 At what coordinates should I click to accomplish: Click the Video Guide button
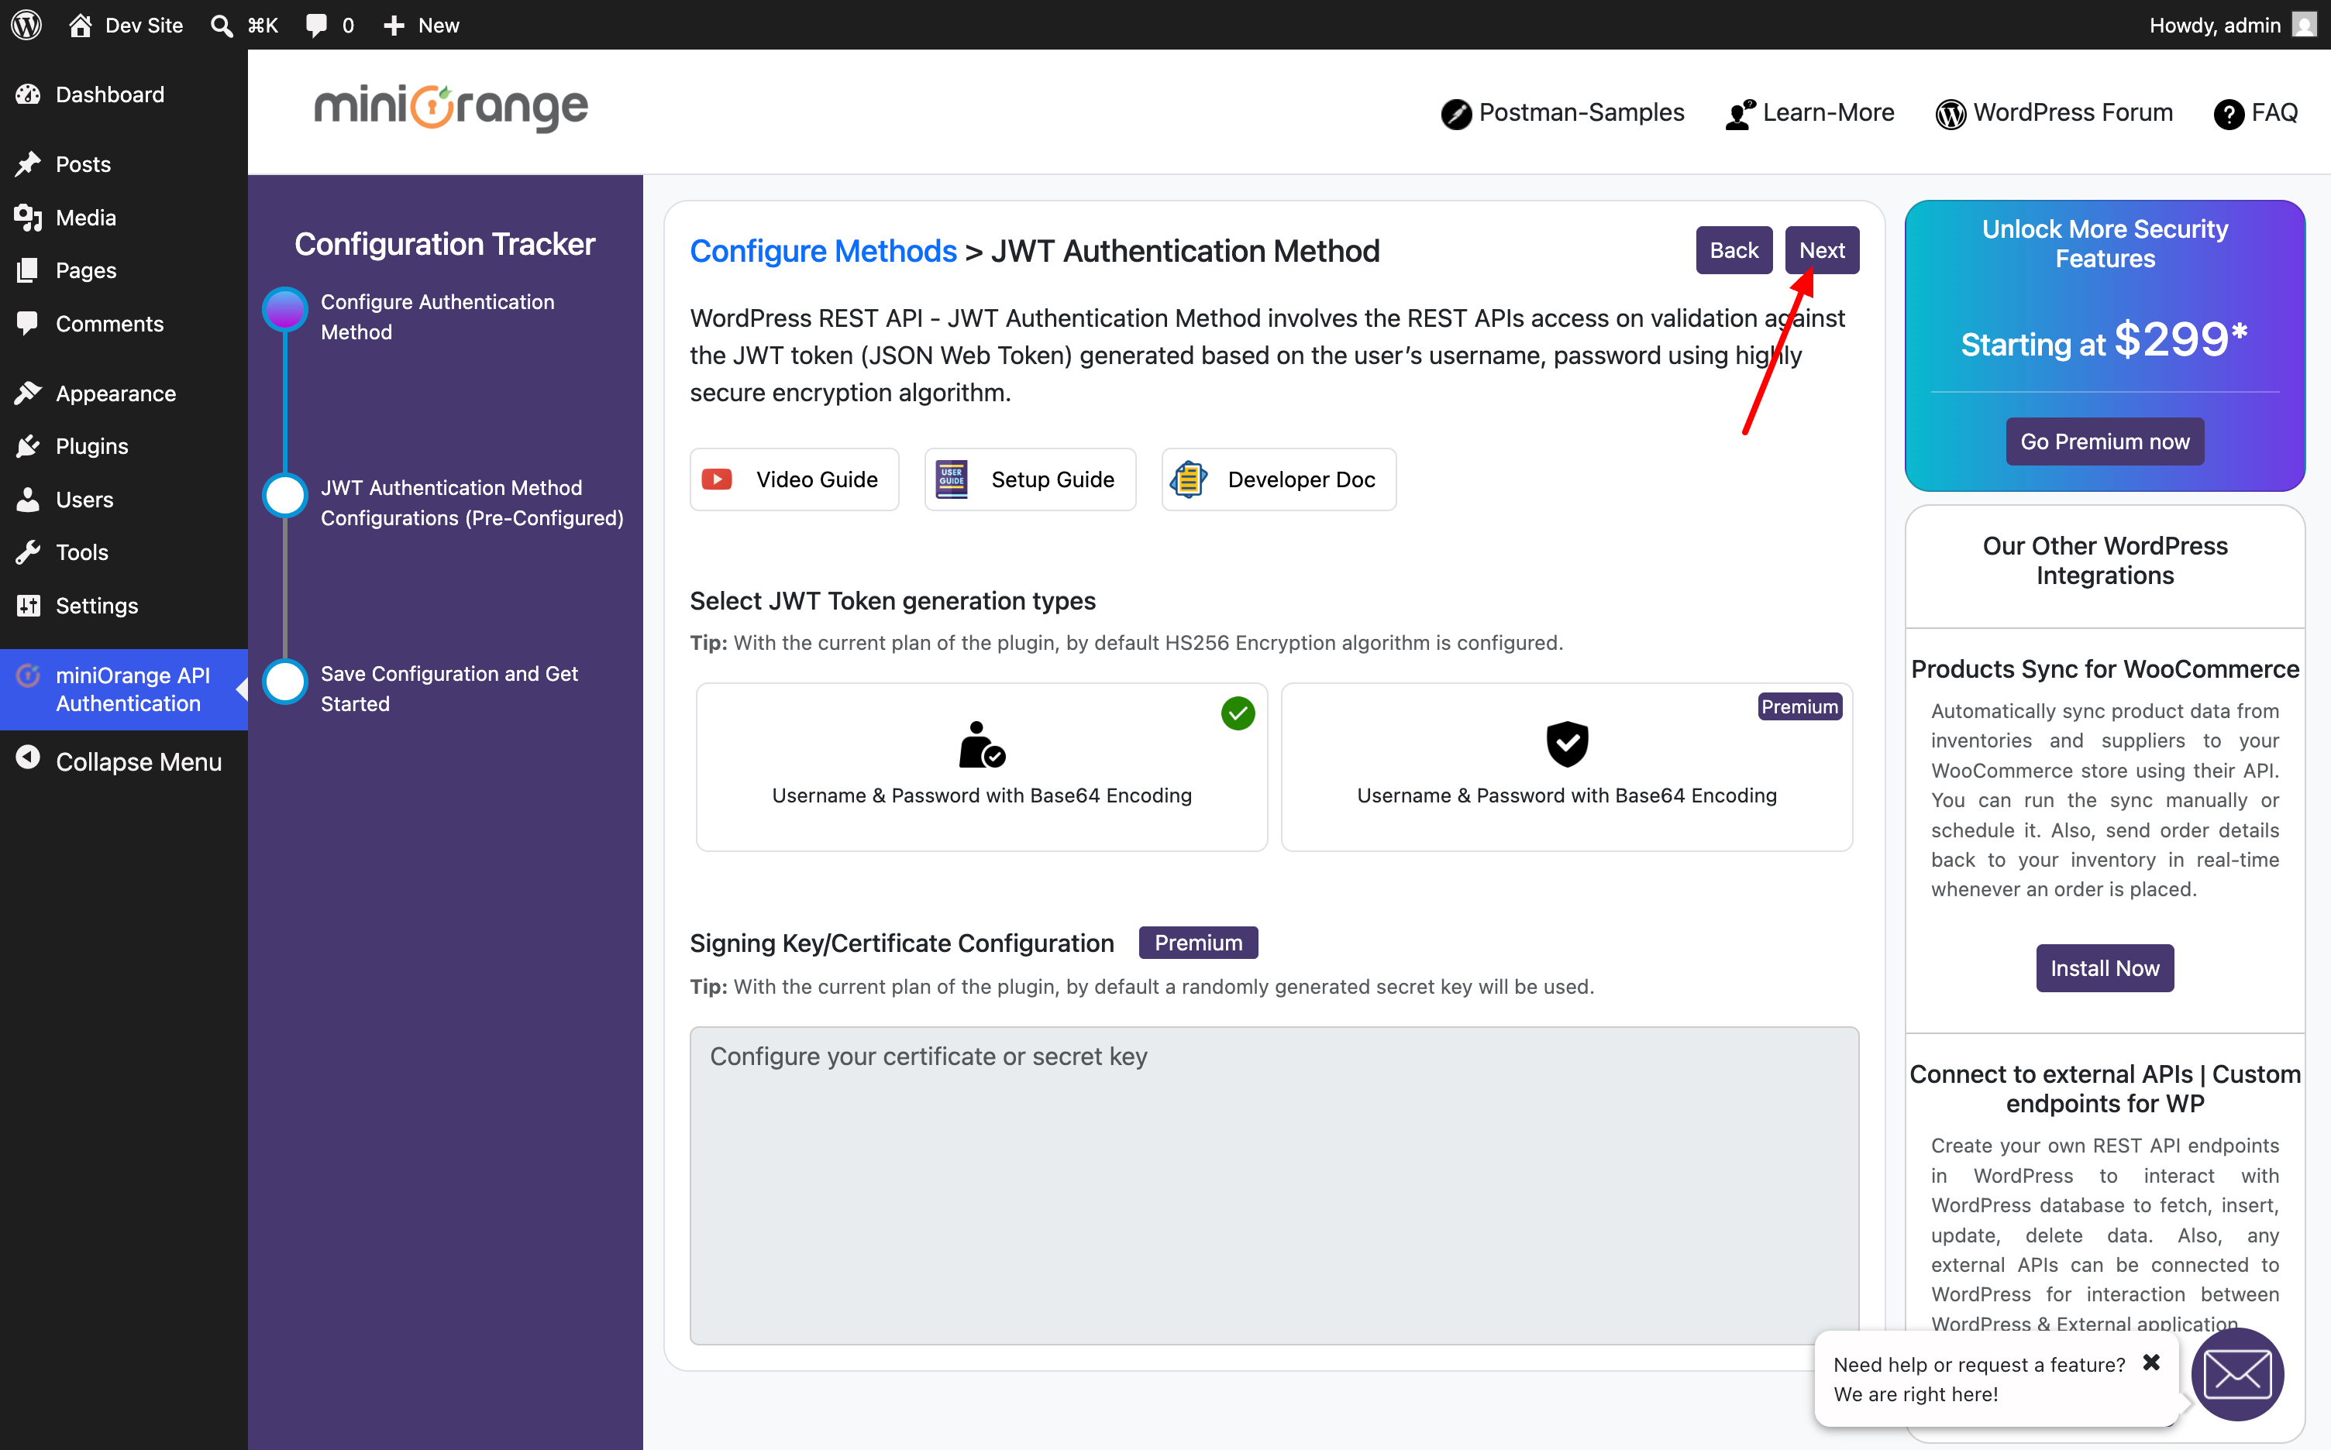click(x=794, y=479)
